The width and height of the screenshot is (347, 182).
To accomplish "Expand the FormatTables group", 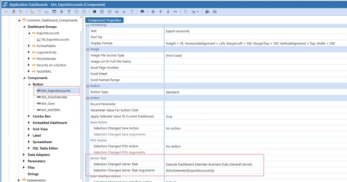I will coord(29,46).
